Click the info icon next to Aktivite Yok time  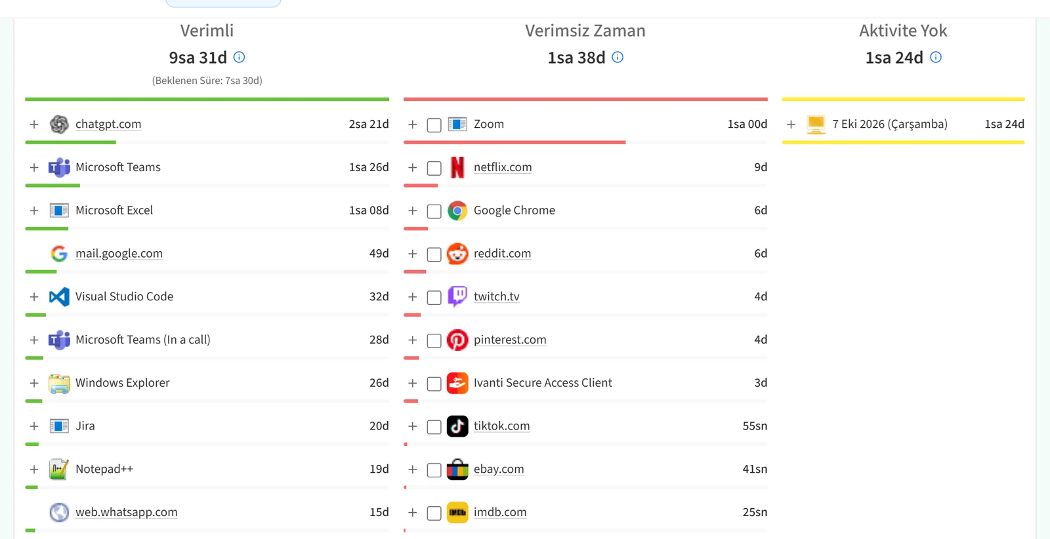[936, 57]
